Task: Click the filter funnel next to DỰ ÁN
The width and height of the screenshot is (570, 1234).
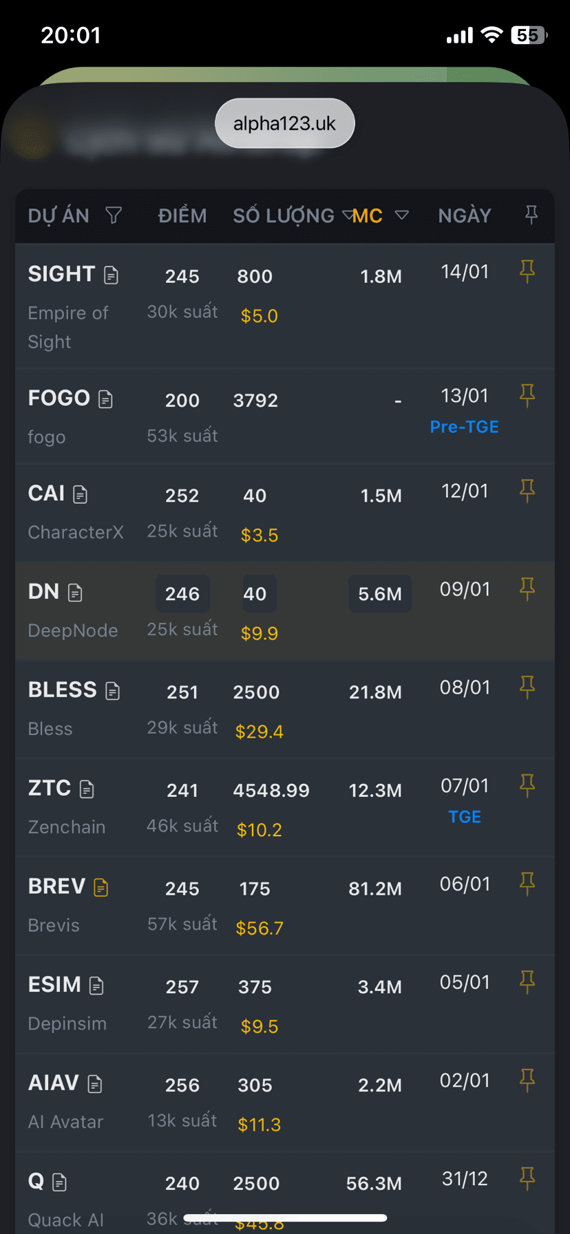Action: coord(114,215)
